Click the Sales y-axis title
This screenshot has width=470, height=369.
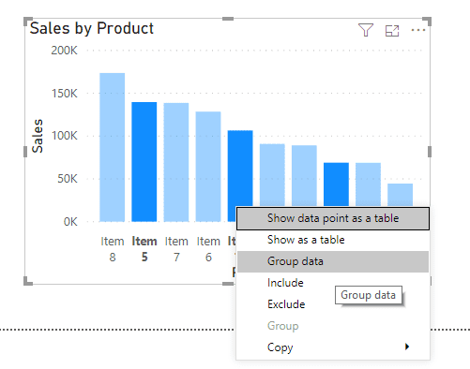coord(38,136)
